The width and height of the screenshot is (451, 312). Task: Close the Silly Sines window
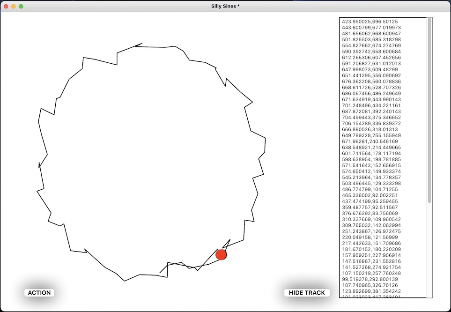(6, 6)
